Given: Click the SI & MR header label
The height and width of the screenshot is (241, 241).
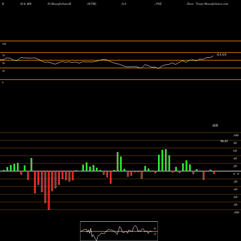Looking at the screenshot, I should pyautogui.click(x=26, y=4).
